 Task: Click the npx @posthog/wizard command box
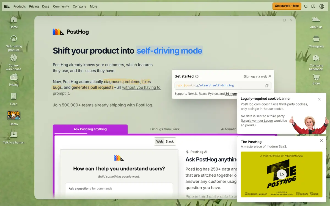tap(223, 85)
